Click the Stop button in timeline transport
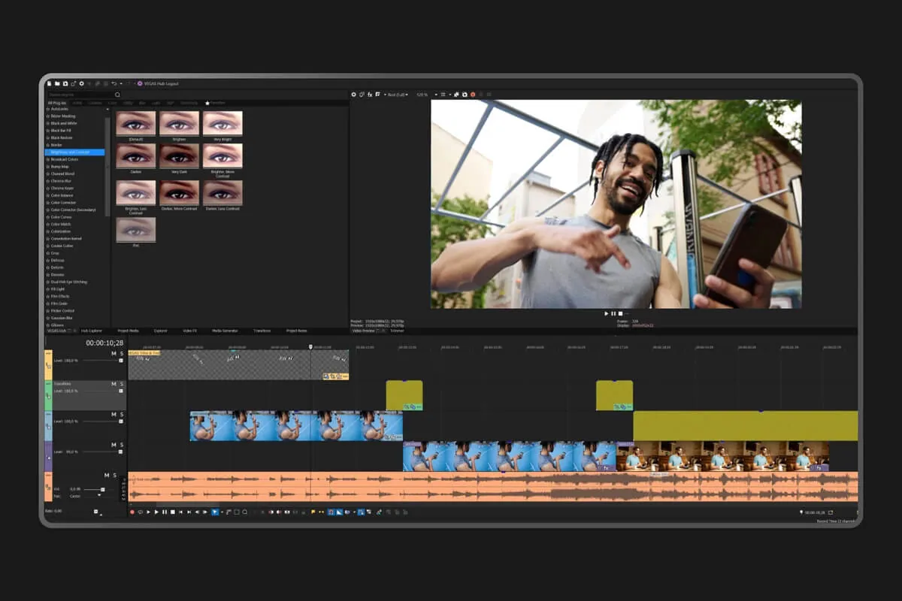Viewport: 902px width, 601px height. click(x=172, y=512)
